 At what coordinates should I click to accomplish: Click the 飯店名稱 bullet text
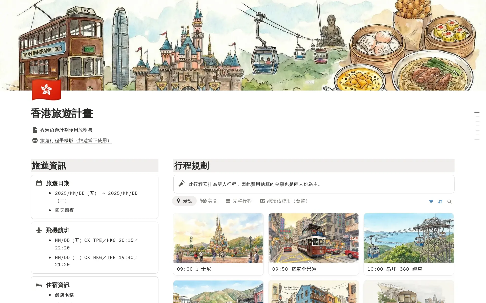(x=65, y=295)
